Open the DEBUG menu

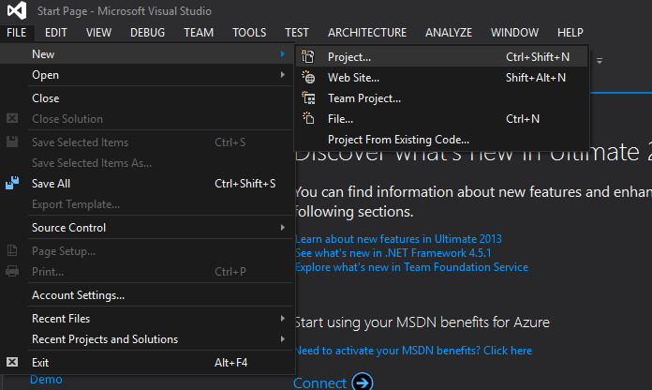pyautogui.click(x=147, y=33)
